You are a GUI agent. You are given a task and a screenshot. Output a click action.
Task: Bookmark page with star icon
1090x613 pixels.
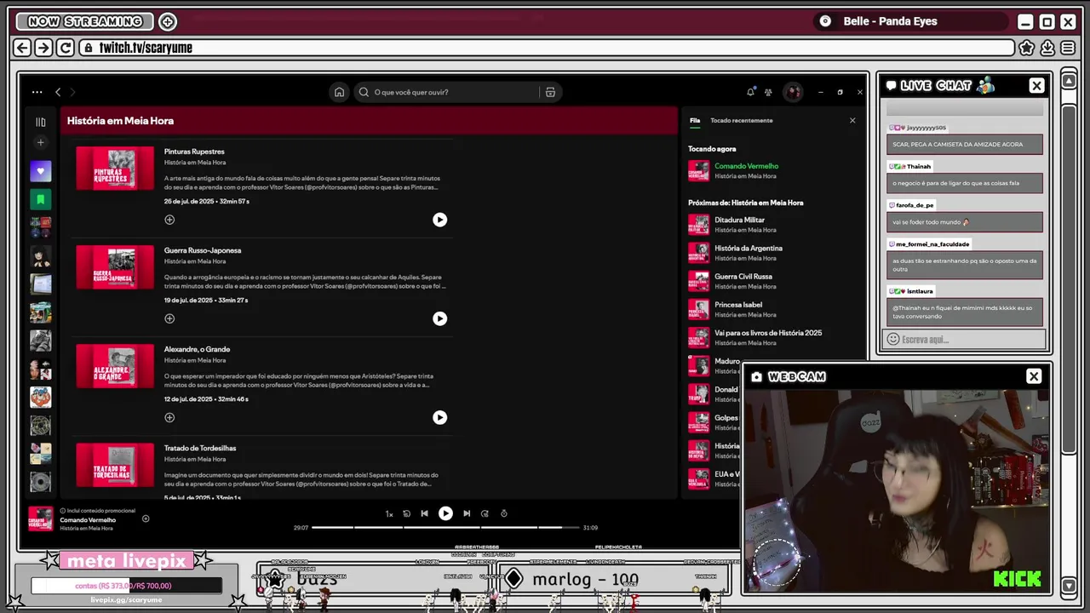[1027, 48]
